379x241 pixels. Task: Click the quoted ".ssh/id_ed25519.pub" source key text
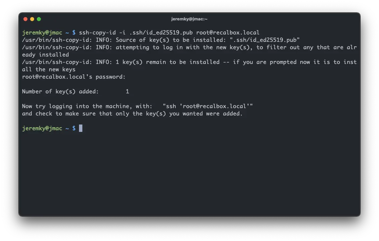[x=265, y=40]
